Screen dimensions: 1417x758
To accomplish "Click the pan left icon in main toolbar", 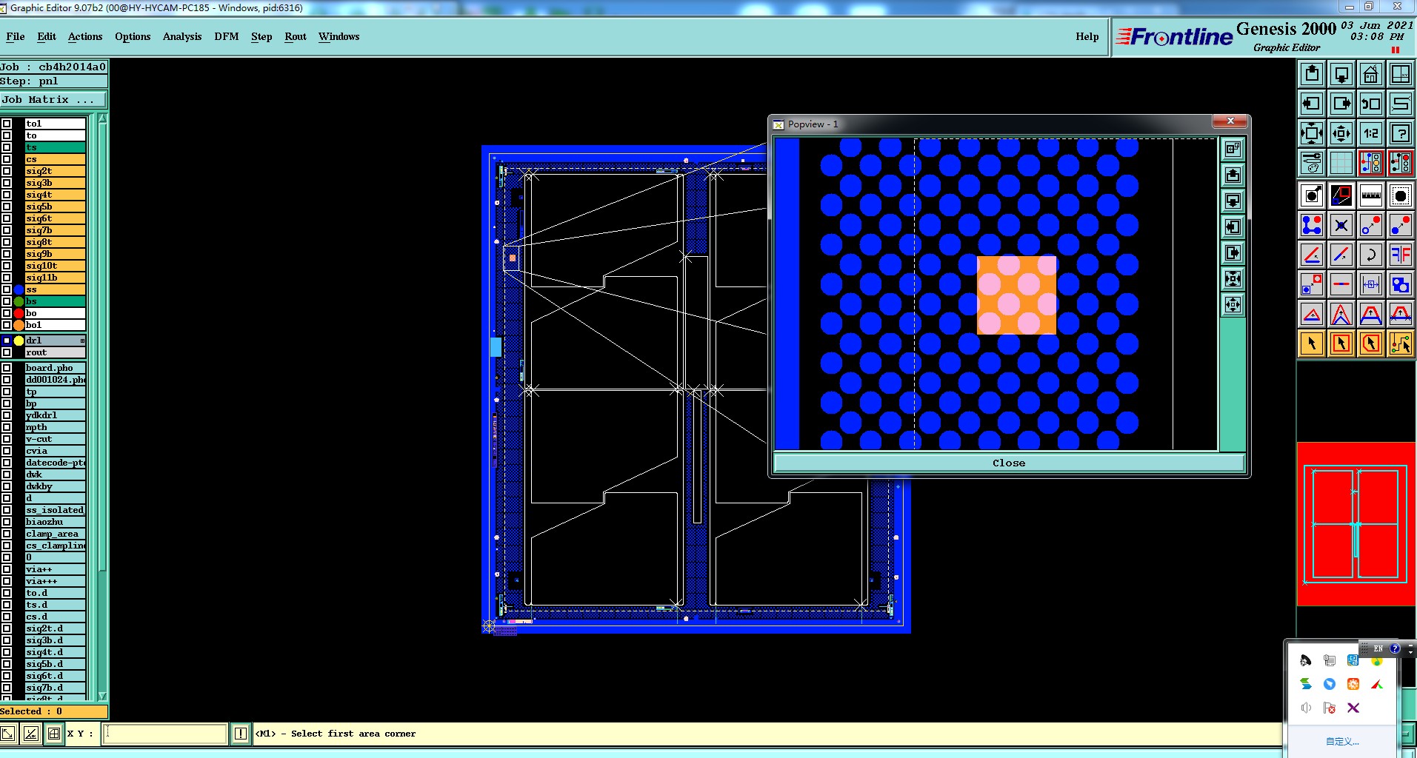I will [1312, 104].
